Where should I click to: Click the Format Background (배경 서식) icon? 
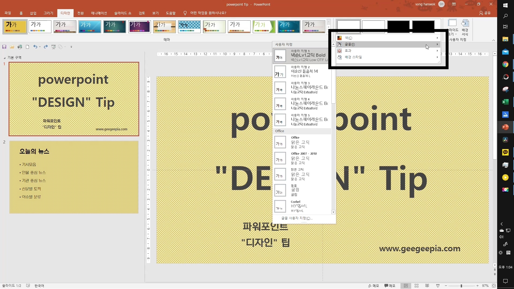pyautogui.click(x=465, y=27)
